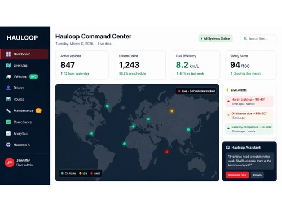
Task: Click the Live Alerts lightning bolt icon
Action: coord(227,90)
